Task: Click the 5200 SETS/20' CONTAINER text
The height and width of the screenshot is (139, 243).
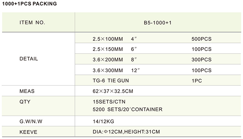Action: pyautogui.click(x=127, y=109)
